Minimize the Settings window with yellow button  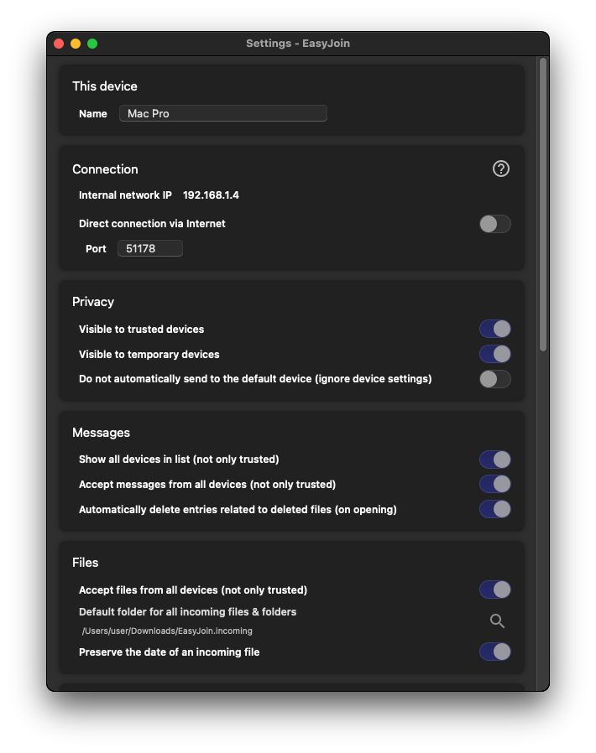(x=76, y=44)
